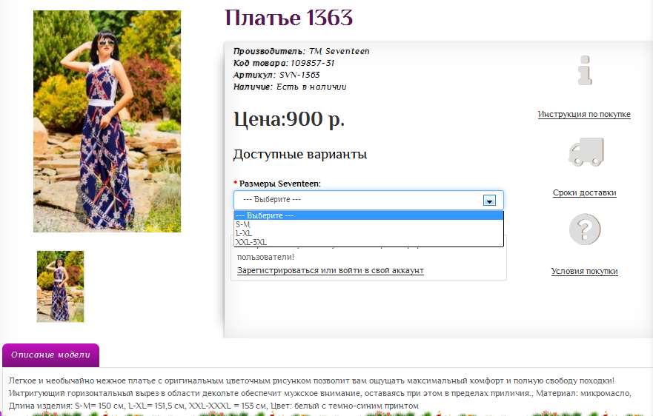The image size is (653, 416).
Task: Click the size dropdown arrow button
Action: tap(489, 201)
